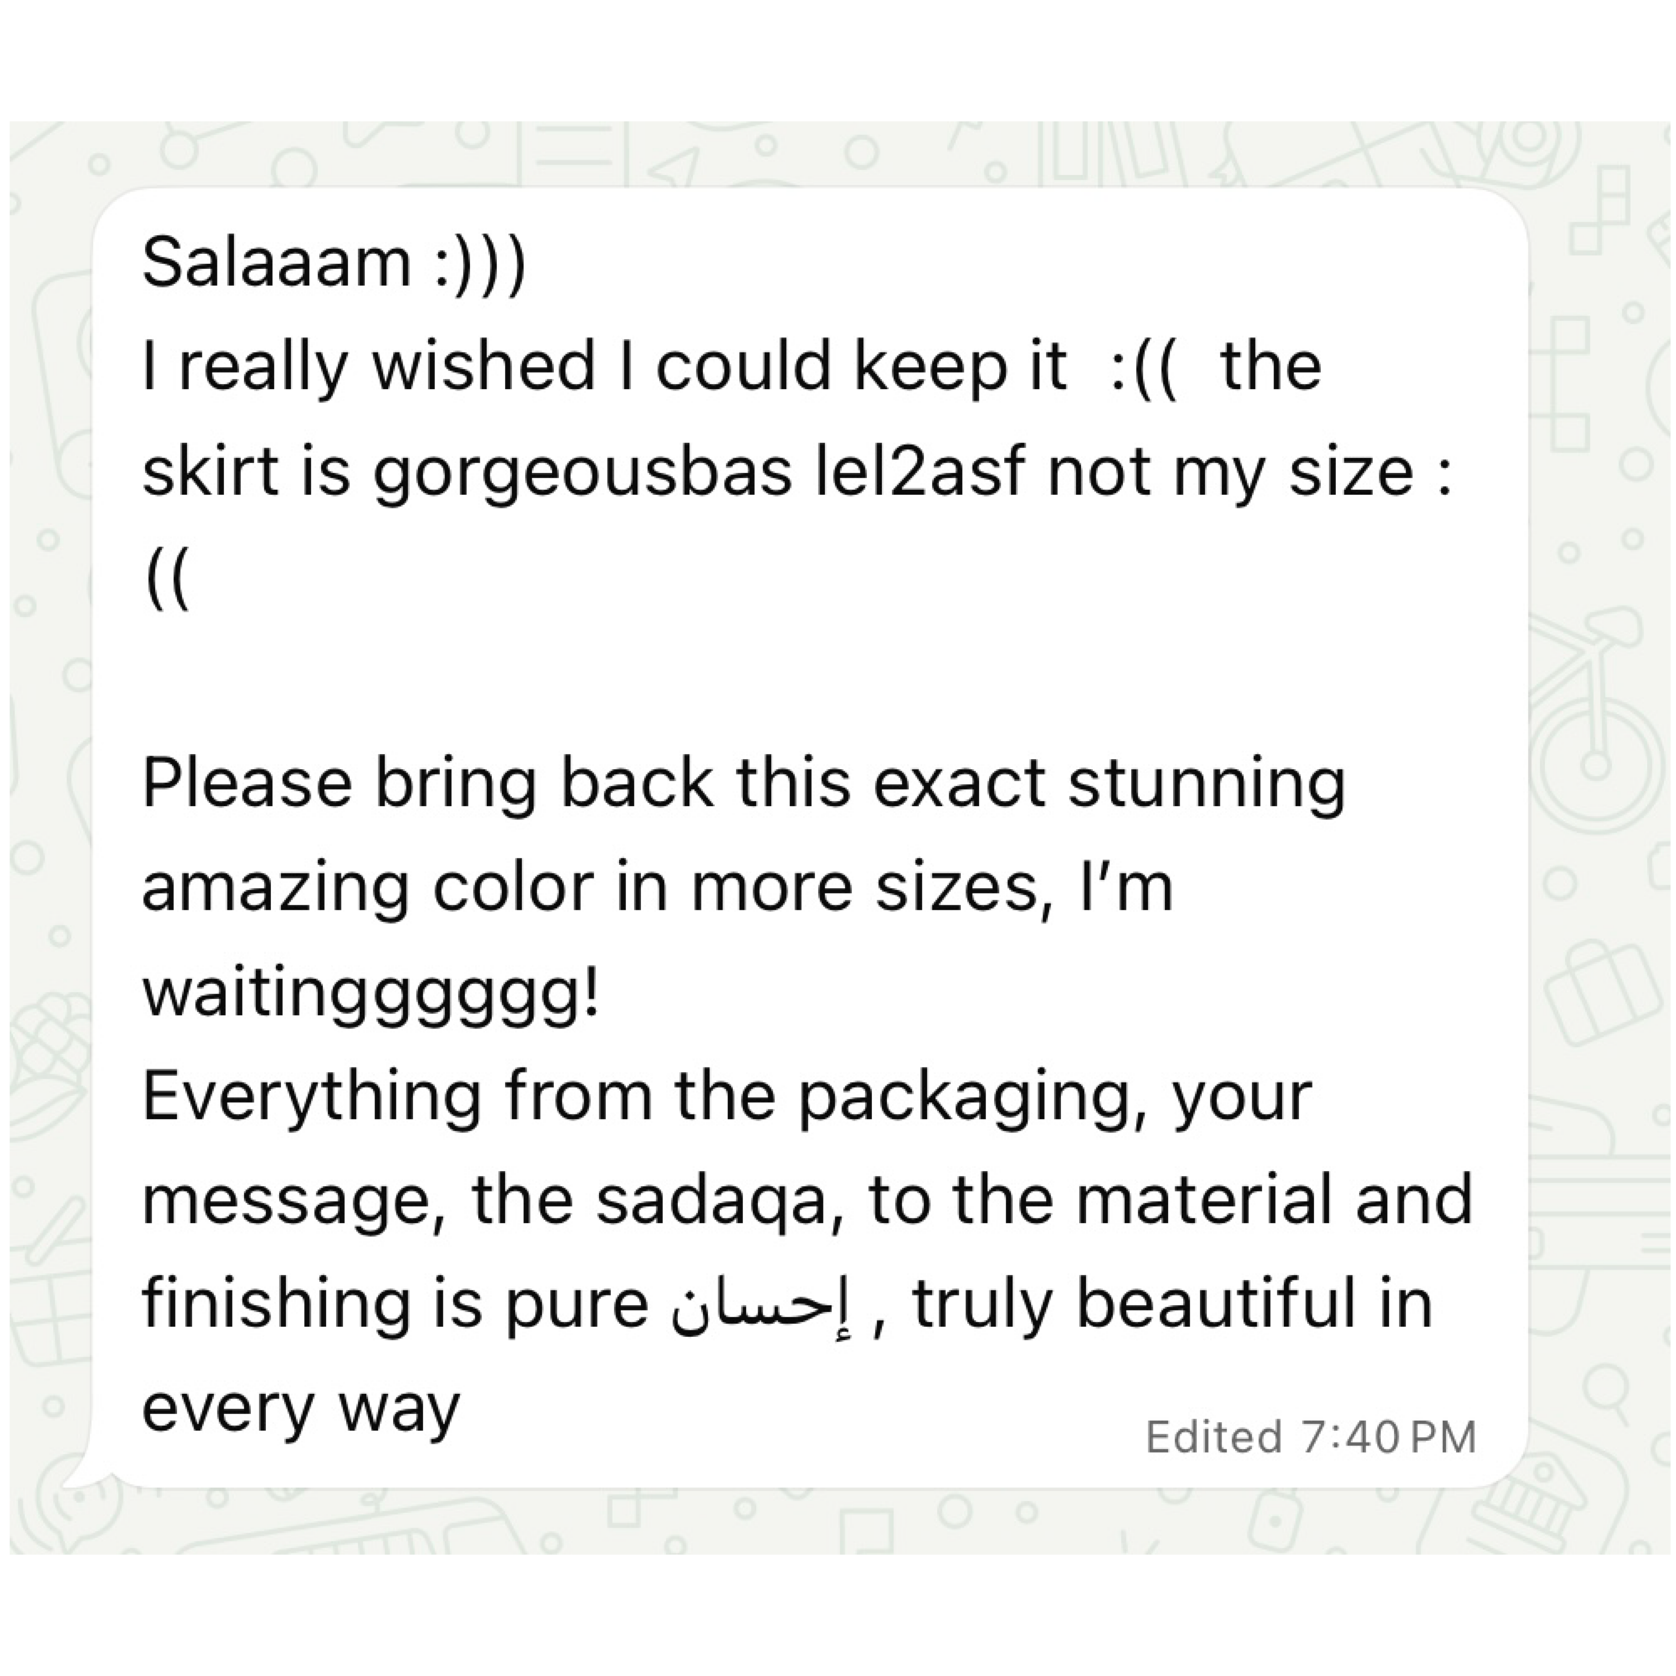
Task: Click the word "stunning"
Action: tap(1207, 785)
